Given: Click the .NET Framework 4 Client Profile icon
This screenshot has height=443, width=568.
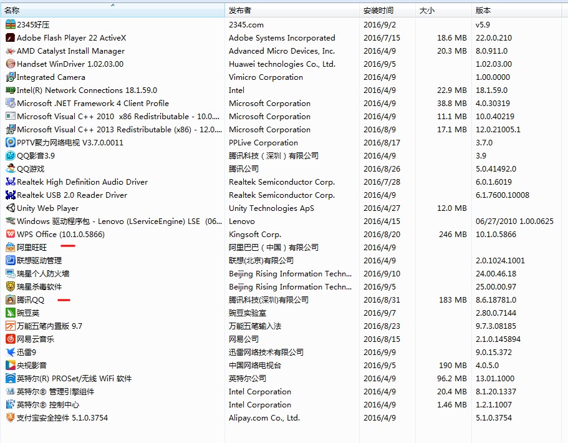Looking at the screenshot, I should pos(11,104).
